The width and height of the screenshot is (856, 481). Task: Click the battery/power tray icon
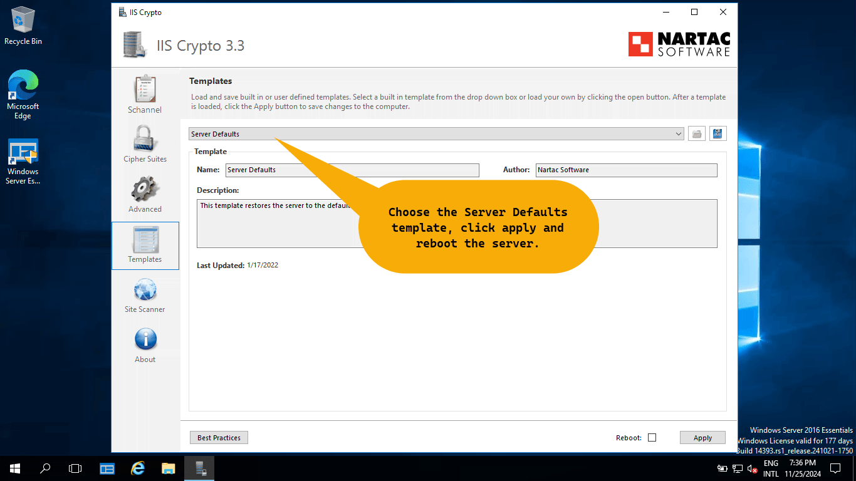tap(723, 468)
